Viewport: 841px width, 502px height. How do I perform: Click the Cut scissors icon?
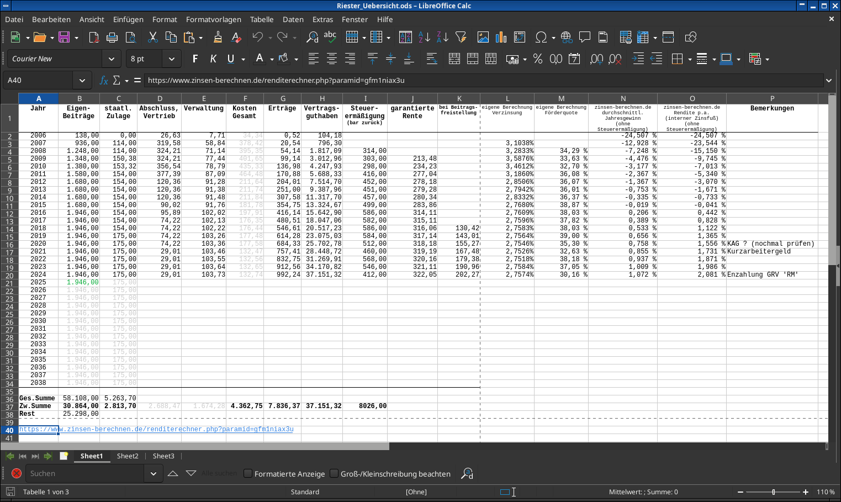pos(153,38)
